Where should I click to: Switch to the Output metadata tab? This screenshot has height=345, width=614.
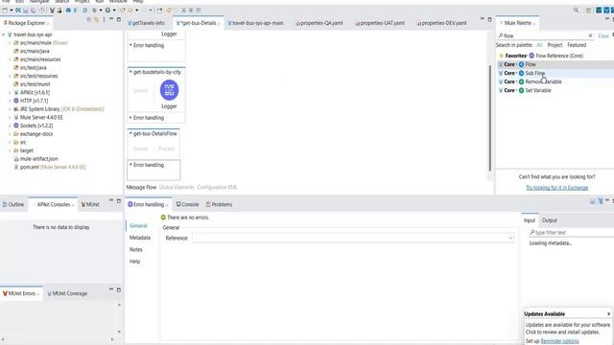coord(550,220)
